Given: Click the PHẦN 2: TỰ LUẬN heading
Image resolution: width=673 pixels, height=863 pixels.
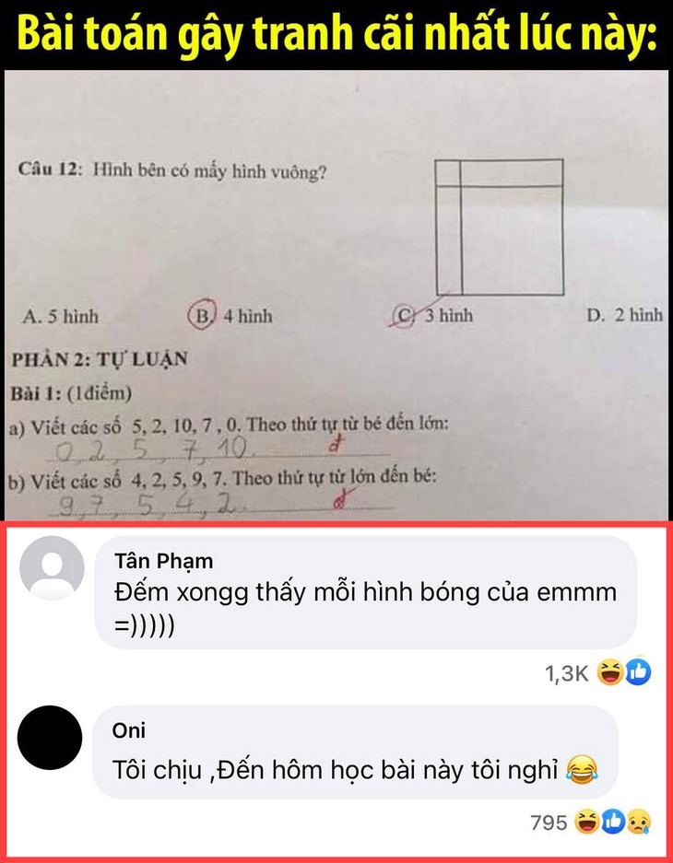Looking at the screenshot, I should [x=100, y=359].
